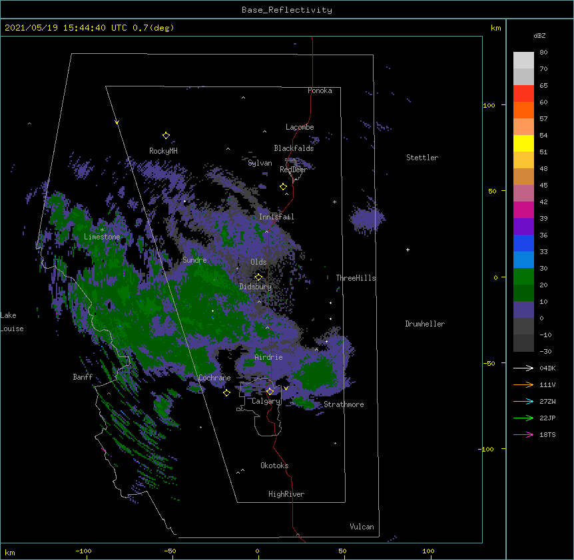Click the Cochrane label
This screenshot has height=560, width=574.
click(214, 378)
